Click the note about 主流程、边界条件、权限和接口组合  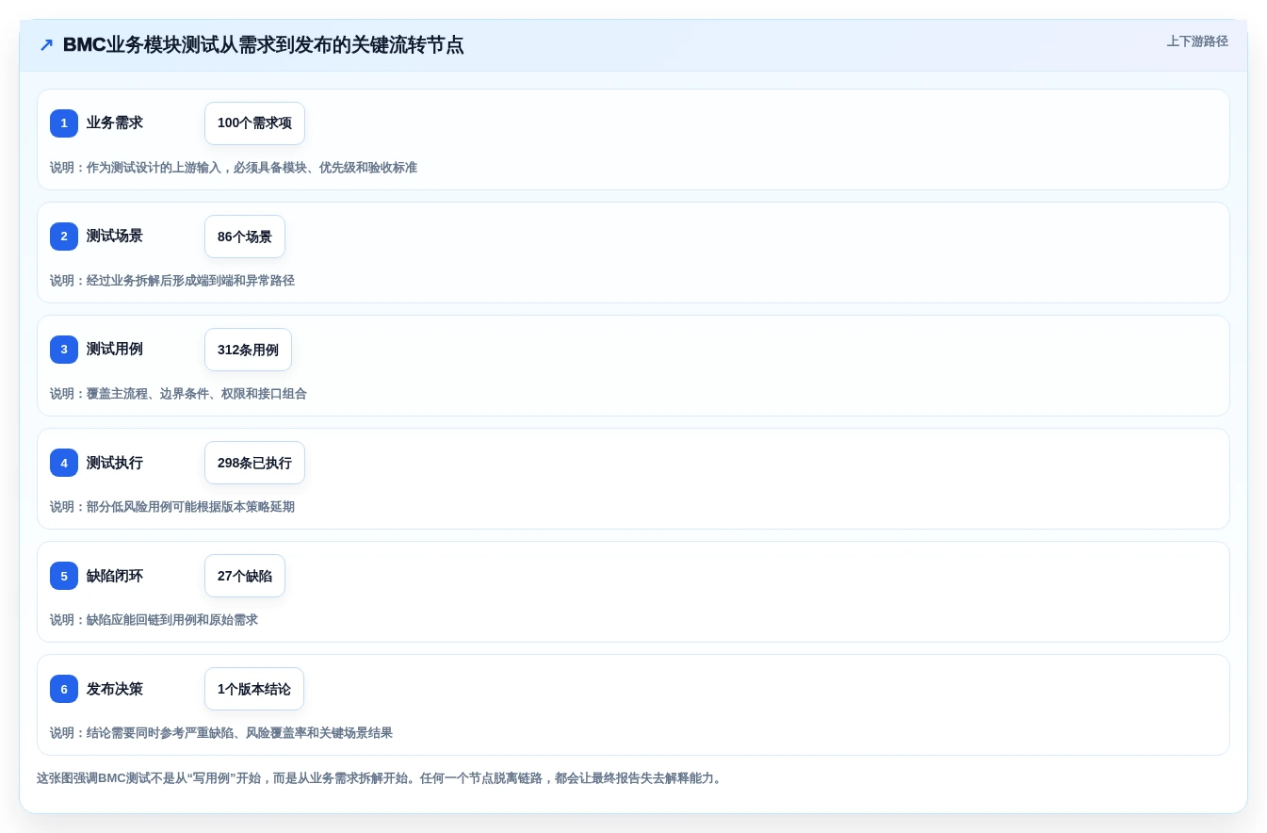[x=178, y=394]
